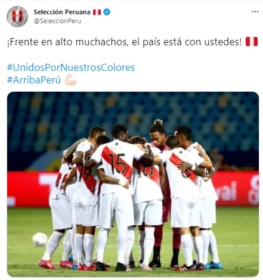The width and height of the screenshot is (263, 280).
Task: Click the Peru flag emoji beside the account name
Action: coord(97,13)
